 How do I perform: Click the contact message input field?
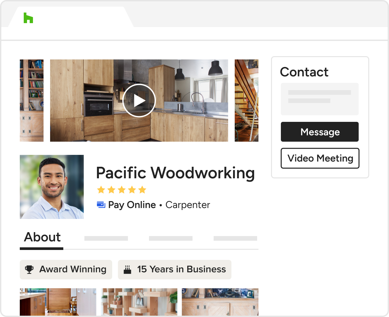click(x=319, y=99)
